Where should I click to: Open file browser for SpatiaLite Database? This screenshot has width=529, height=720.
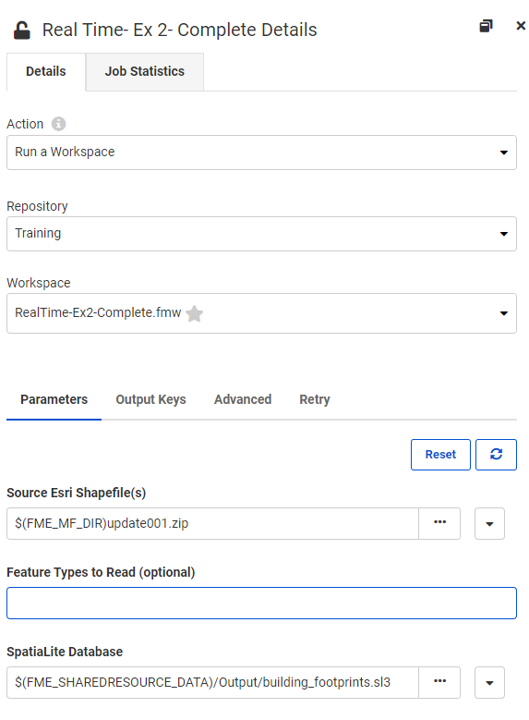tap(439, 682)
